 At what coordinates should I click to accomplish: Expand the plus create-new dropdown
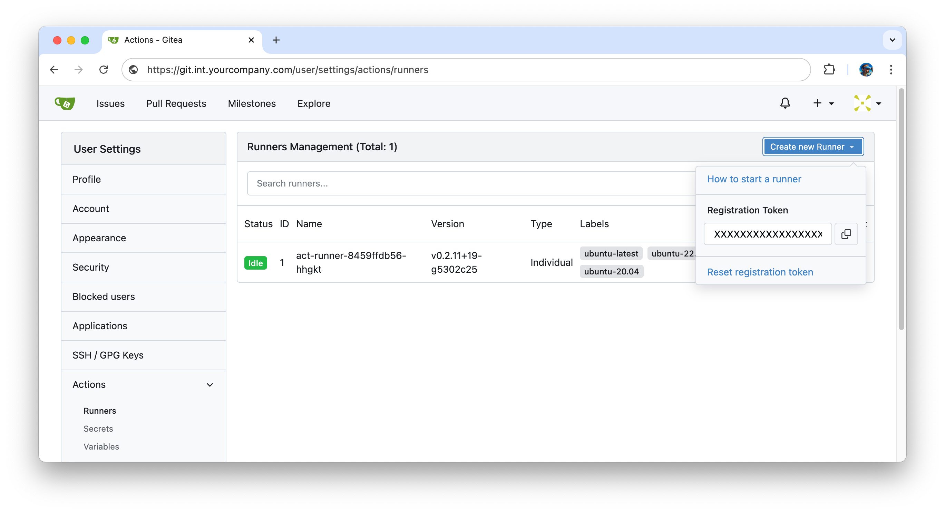tap(823, 103)
